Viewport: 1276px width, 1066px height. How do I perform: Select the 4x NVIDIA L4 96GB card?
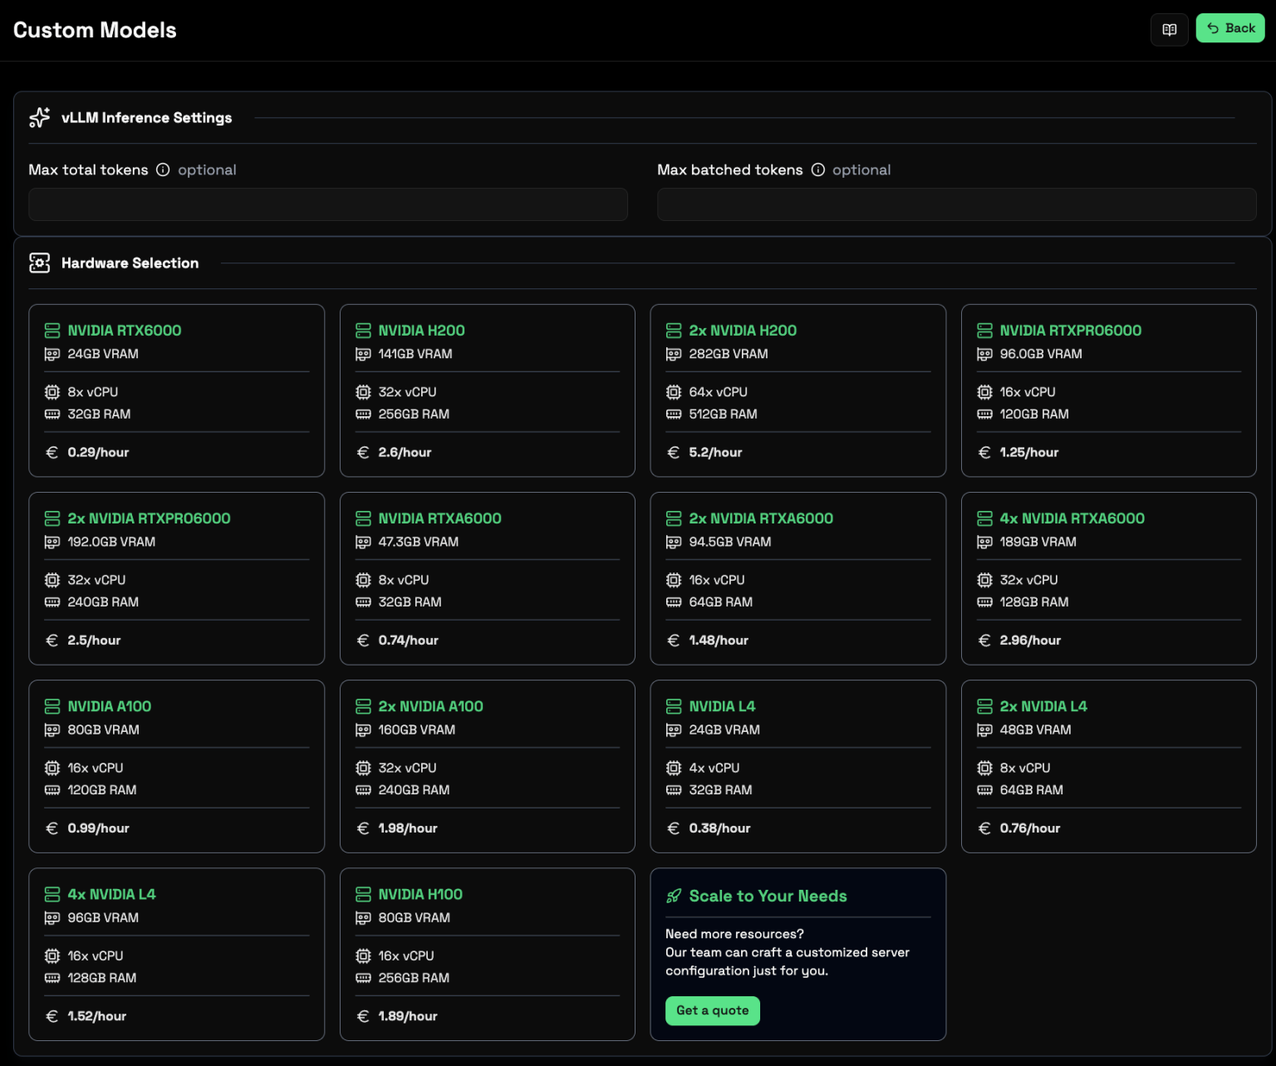point(177,954)
